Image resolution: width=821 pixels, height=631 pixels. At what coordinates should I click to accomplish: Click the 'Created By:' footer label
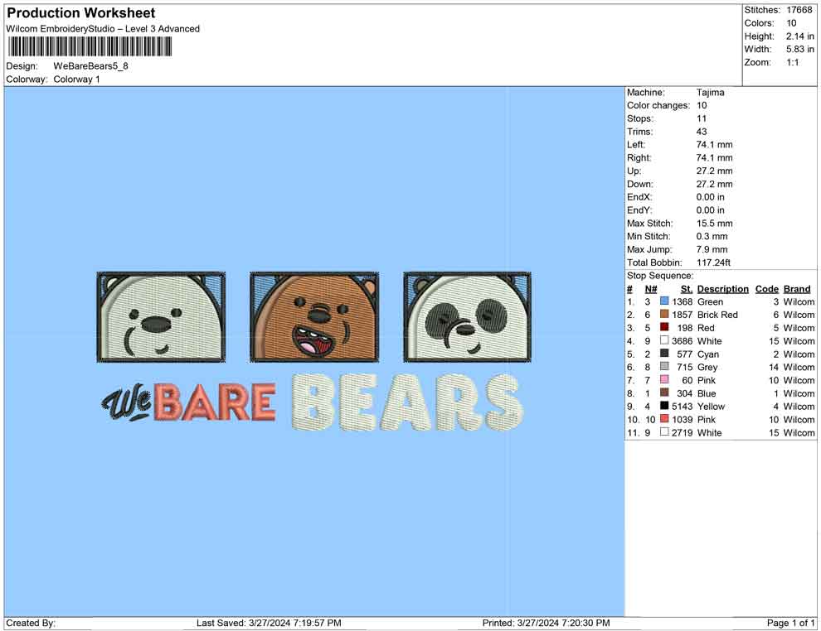click(x=31, y=623)
